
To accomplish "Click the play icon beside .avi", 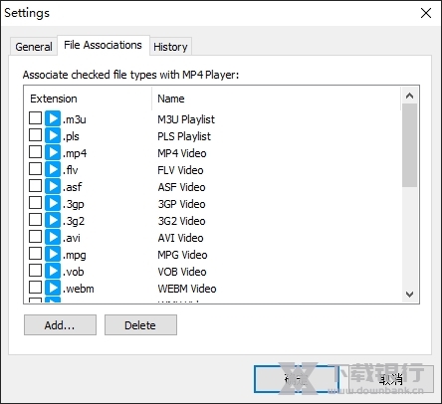I will pyautogui.click(x=53, y=237).
